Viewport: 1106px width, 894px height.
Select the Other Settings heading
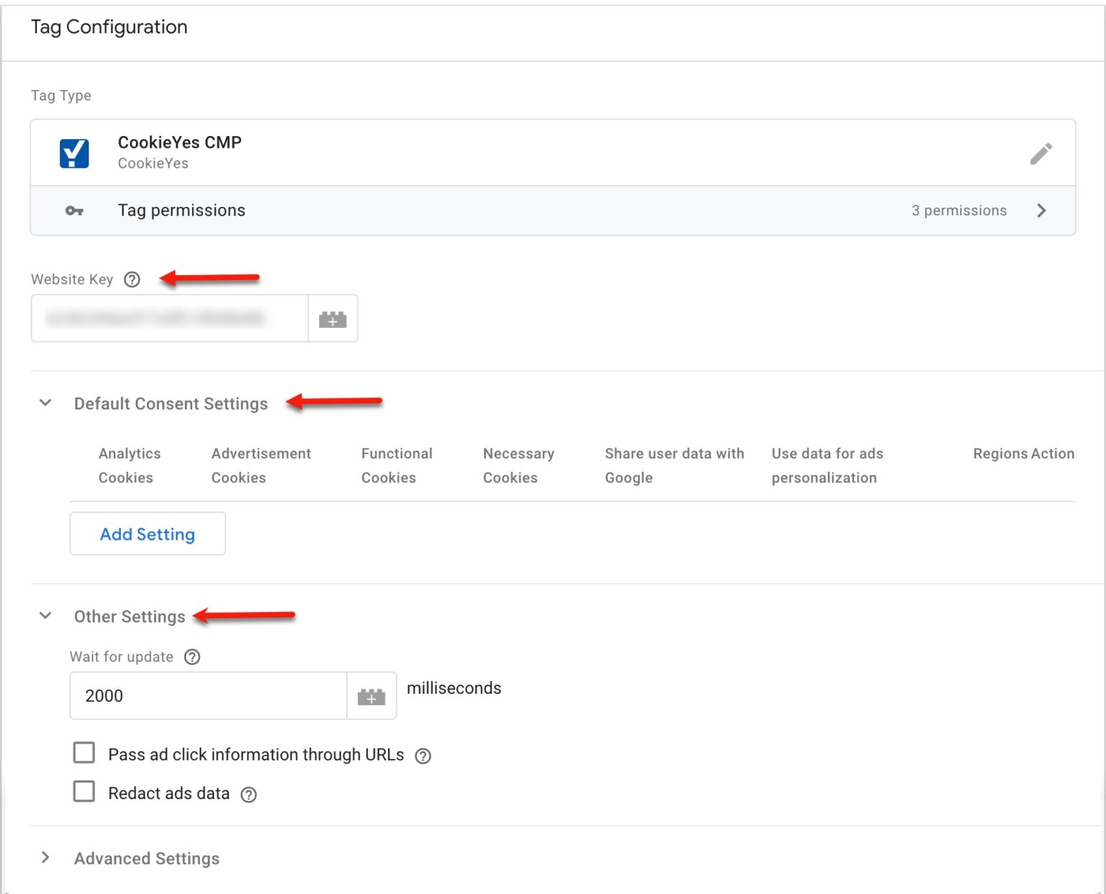(x=130, y=616)
